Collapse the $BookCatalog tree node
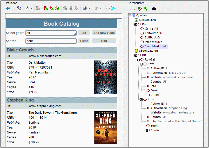209x148 pixels. [133, 51]
